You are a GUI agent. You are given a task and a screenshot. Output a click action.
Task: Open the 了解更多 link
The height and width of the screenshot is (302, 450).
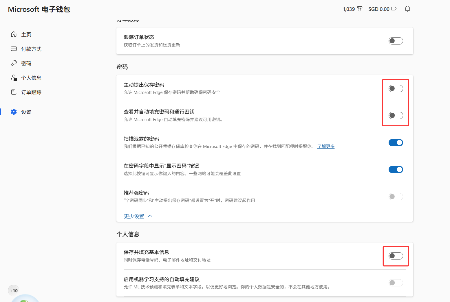(x=326, y=146)
